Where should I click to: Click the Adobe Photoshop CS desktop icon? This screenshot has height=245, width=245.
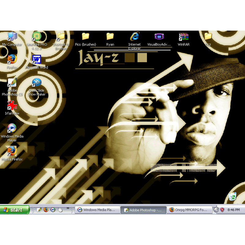[12, 83]
